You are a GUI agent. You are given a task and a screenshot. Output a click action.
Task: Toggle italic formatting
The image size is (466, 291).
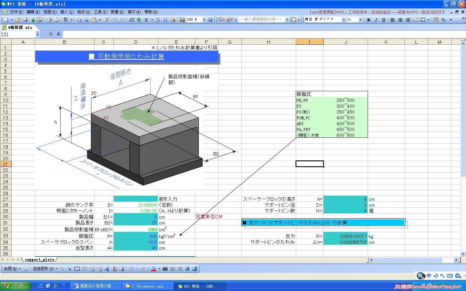tap(376, 20)
